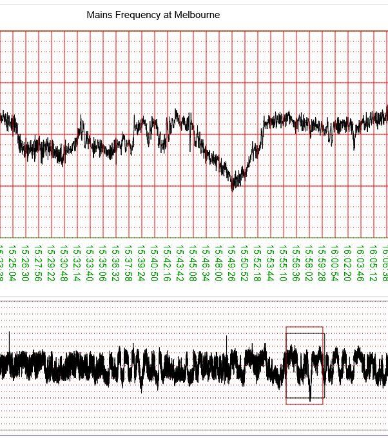Click the 16:05:12 time label
The image size is (388, 438).
(374, 263)
